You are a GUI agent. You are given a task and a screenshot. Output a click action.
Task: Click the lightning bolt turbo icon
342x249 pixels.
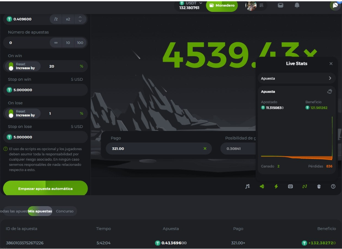(x=276, y=186)
